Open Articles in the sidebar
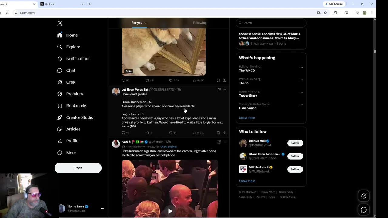This screenshot has width=388, height=218. pyautogui.click(x=69, y=129)
